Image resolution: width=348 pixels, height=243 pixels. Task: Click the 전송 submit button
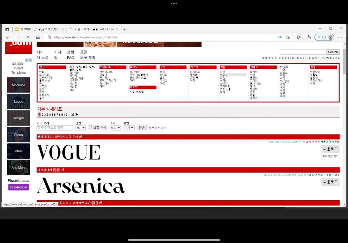(x=142, y=127)
